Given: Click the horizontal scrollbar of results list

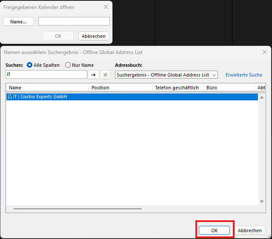Looking at the screenshot, I should click(77, 208).
